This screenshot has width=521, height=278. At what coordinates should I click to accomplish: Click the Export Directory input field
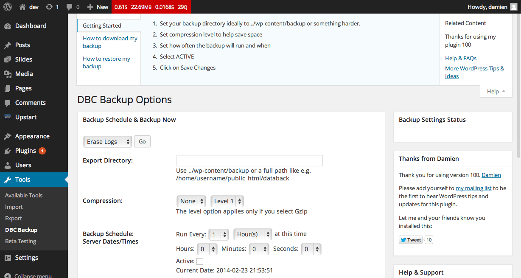pos(249,160)
